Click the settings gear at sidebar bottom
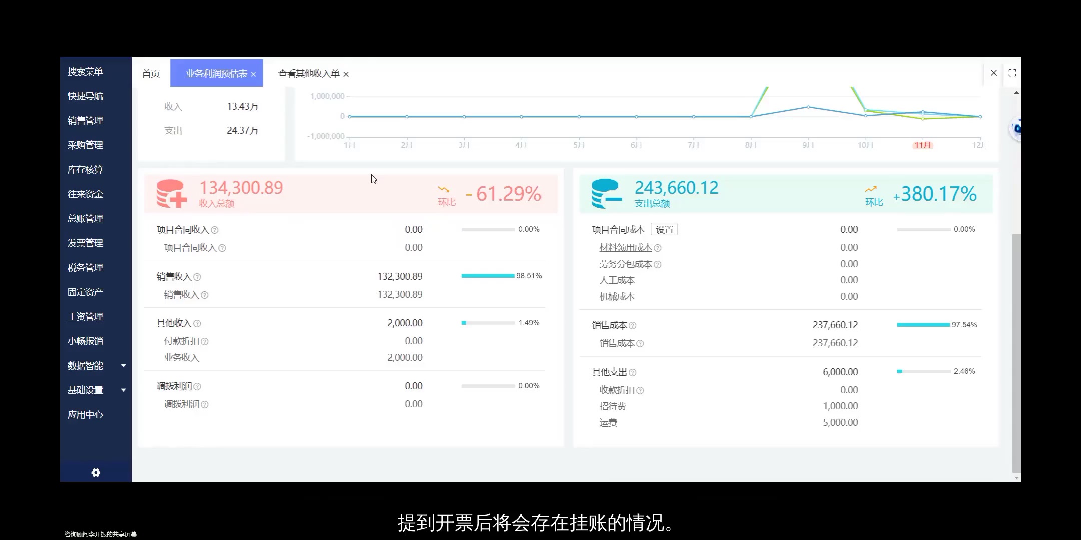 95,472
